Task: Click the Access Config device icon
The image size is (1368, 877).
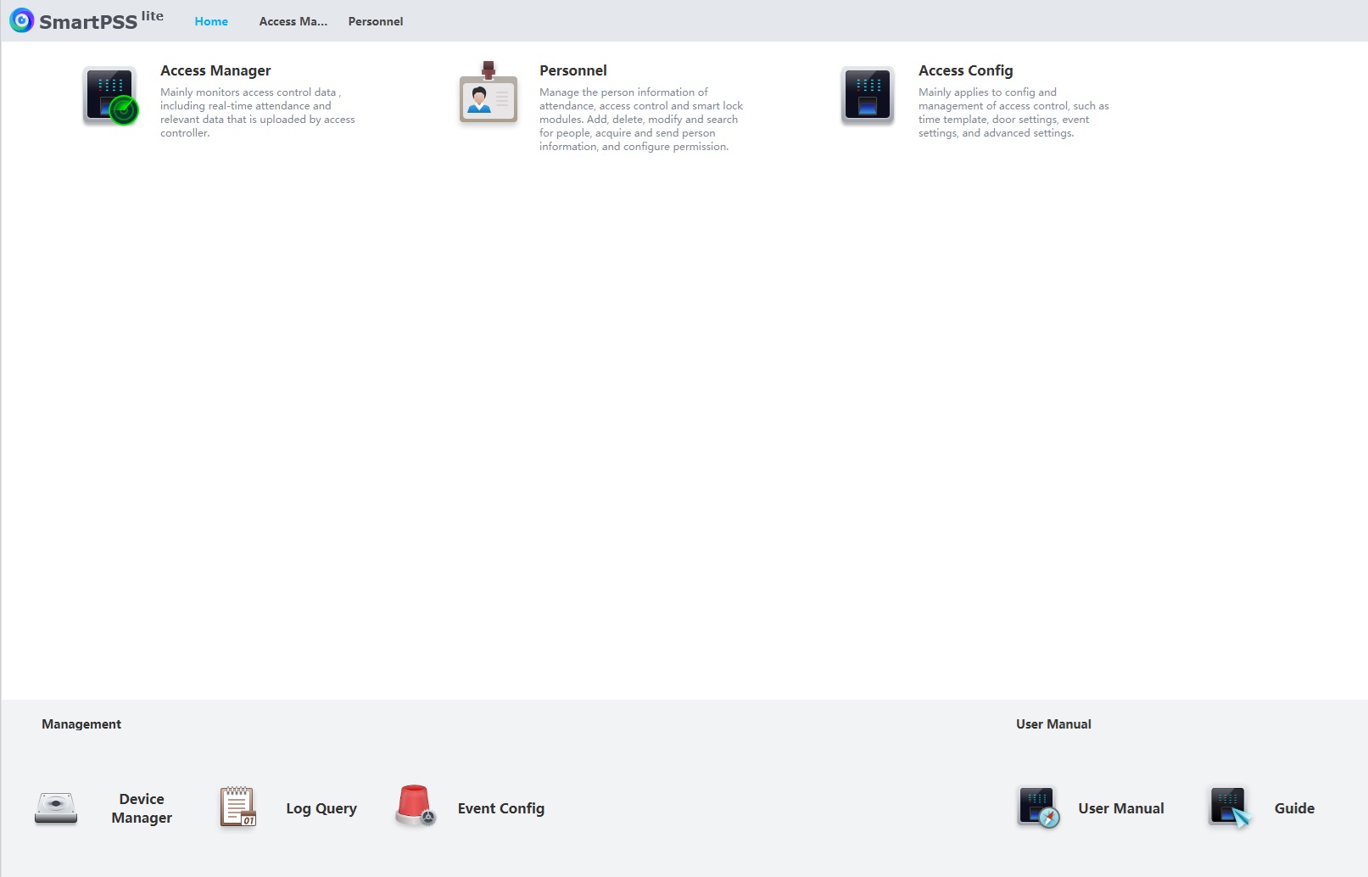Action: tap(867, 96)
